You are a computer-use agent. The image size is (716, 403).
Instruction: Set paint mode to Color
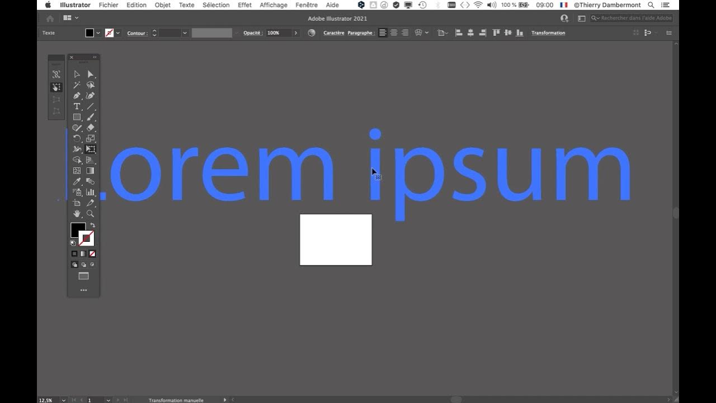tap(74, 254)
